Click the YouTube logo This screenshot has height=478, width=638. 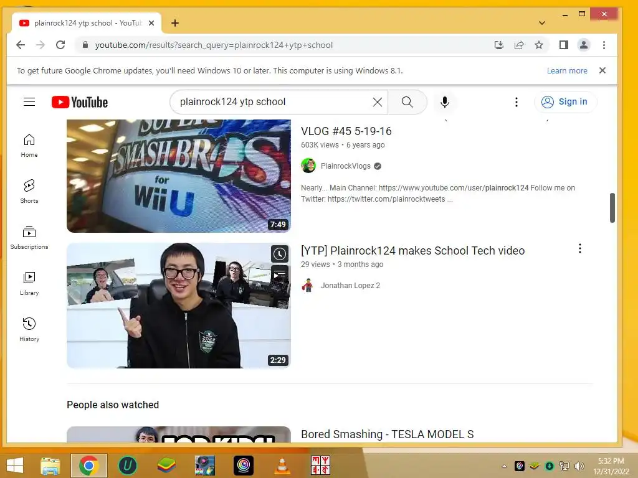[x=80, y=102]
